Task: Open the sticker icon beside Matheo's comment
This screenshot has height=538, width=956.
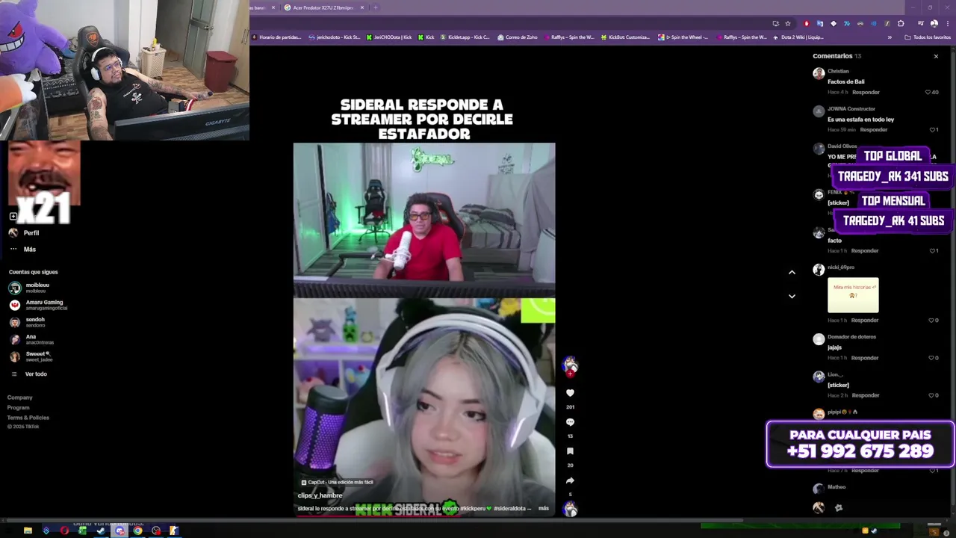Action: (x=838, y=508)
